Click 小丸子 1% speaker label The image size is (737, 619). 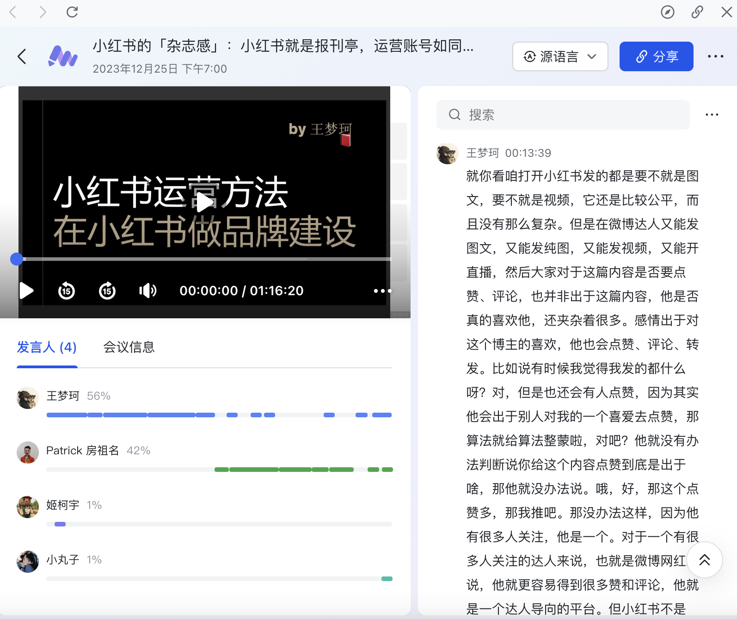74,560
